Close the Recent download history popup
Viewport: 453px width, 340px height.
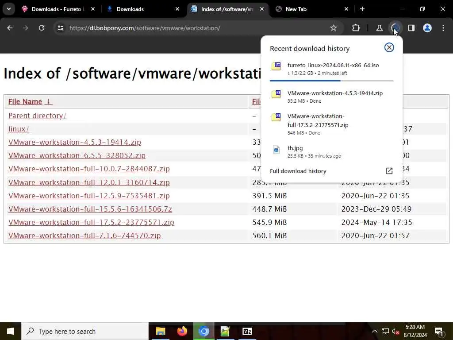389,47
